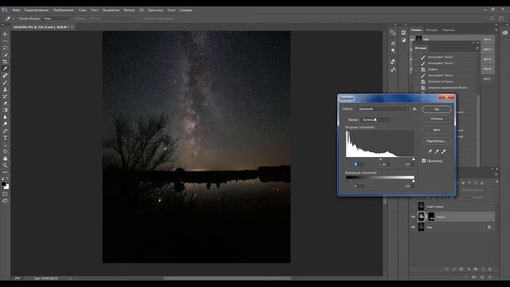Screen dimensions: 510x287
Task: Click Отмена to cancel Levels
Action: [x=437, y=119]
